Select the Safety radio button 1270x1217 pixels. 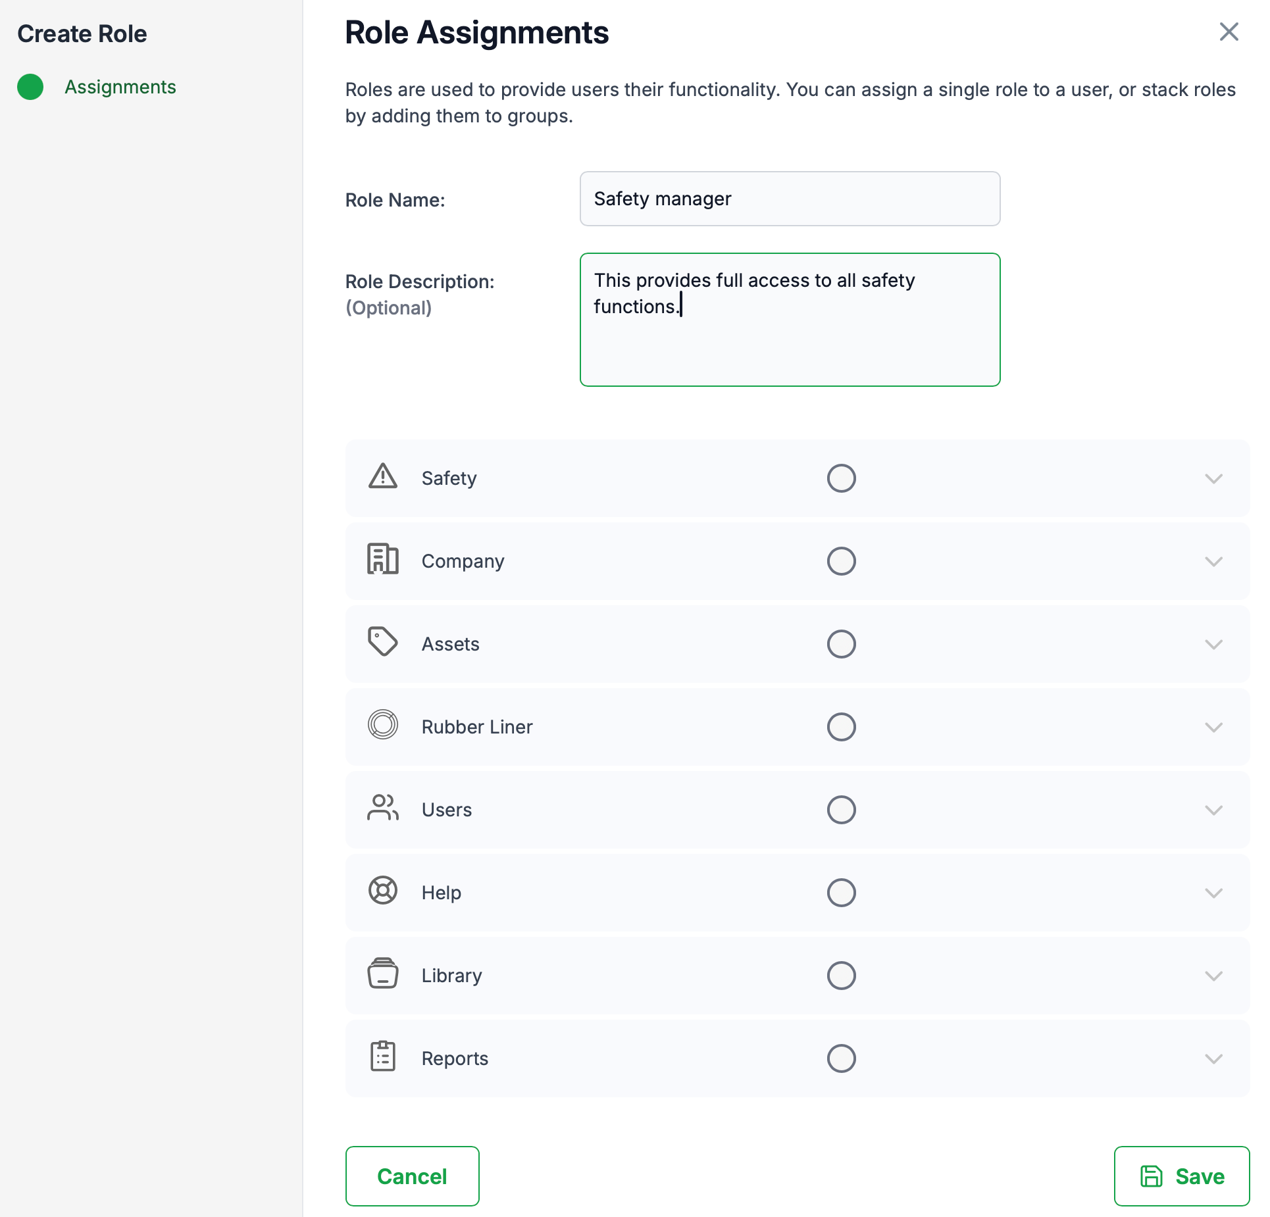pos(841,478)
